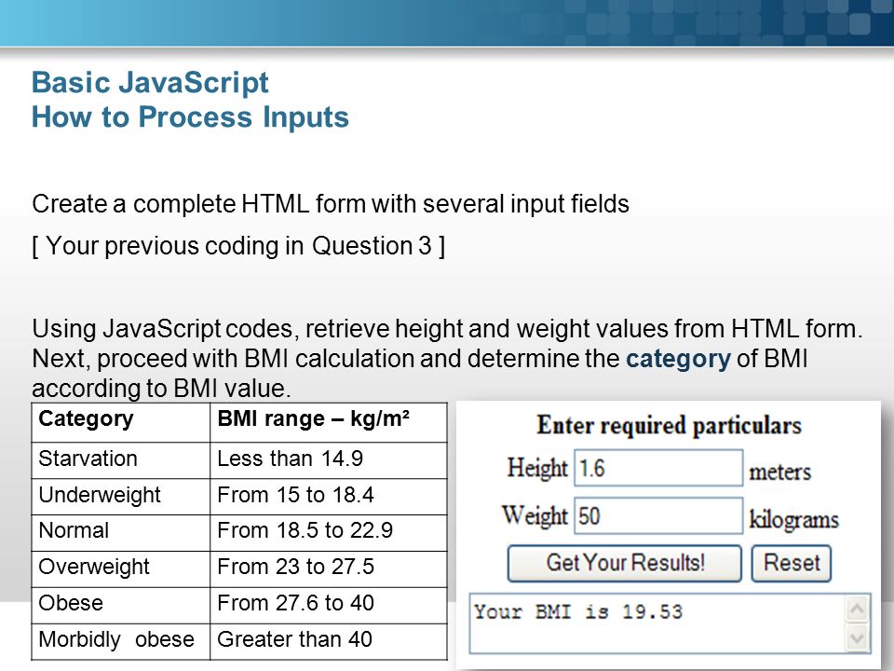Click the Morbidly obese category cell
The image size is (894, 671).
121,641
